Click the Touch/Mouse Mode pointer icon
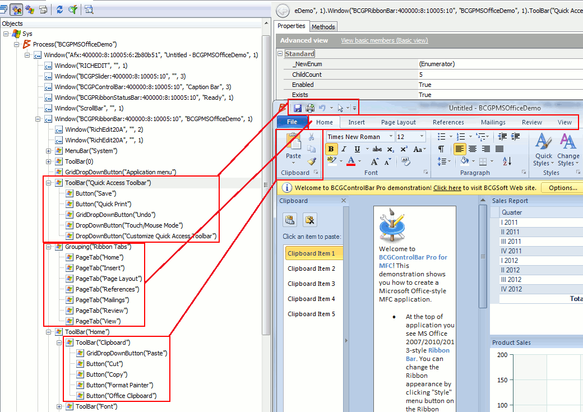583x412 pixels. point(340,108)
